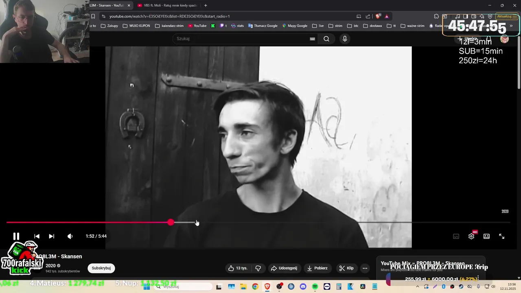Open a new browser tab
521x293 pixels.
(x=206, y=5)
